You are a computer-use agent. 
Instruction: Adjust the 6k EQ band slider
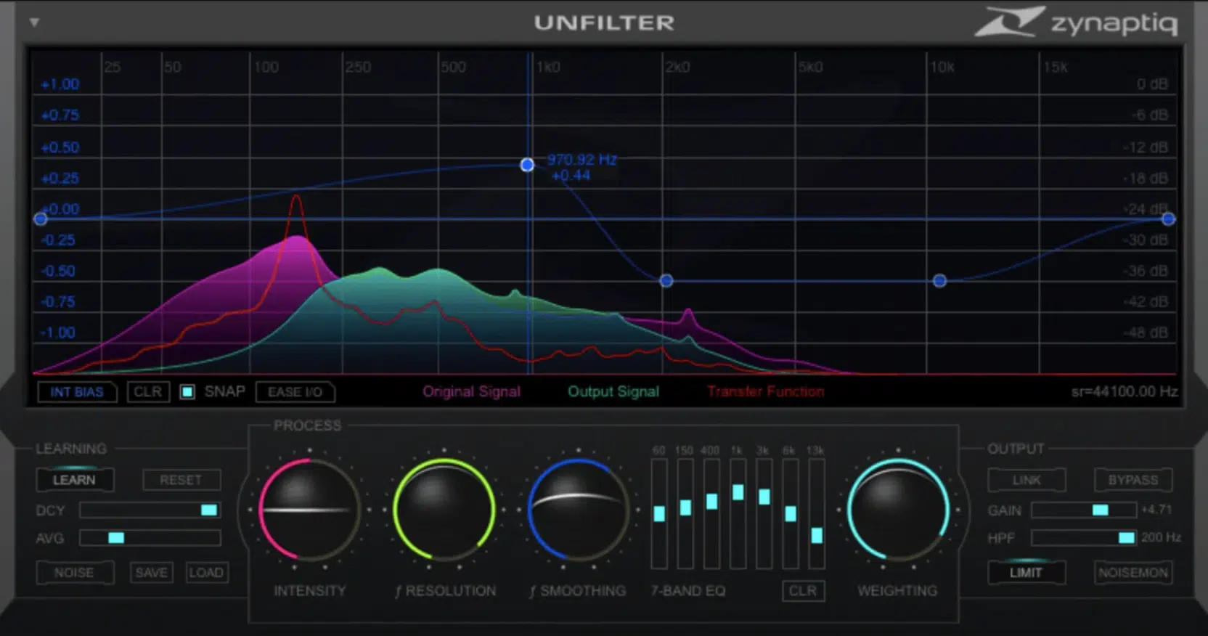click(791, 513)
